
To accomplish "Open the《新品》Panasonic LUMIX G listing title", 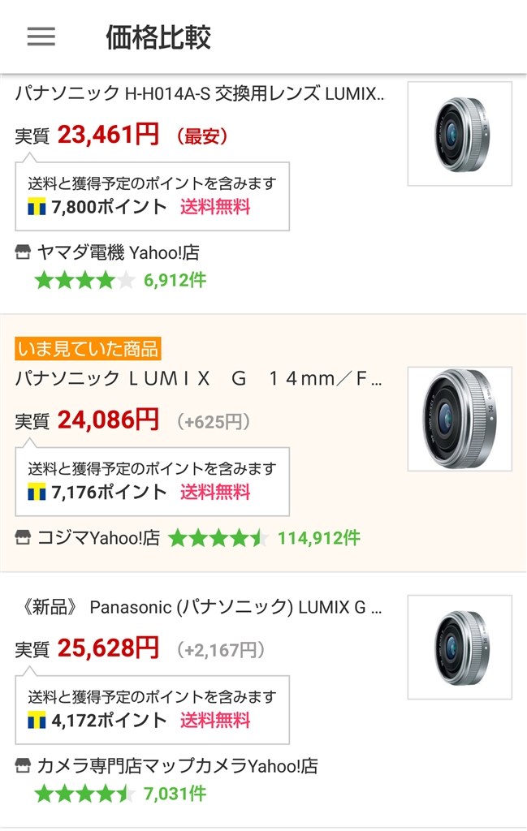I will tap(200, 607).
